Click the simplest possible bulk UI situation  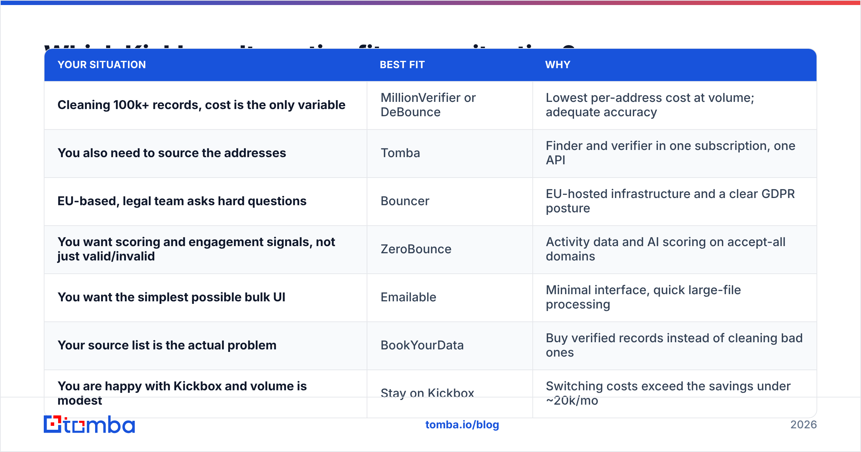[x=171, y=297]
